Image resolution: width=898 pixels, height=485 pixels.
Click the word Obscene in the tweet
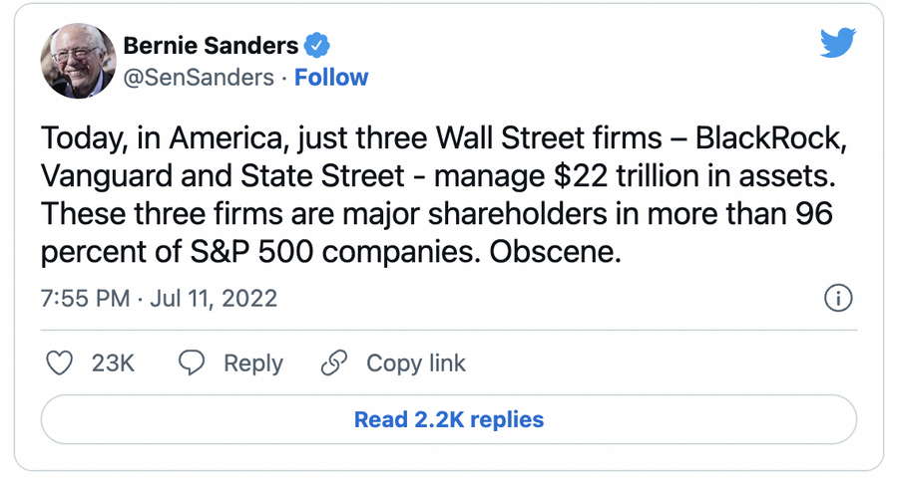click(555, 252)
